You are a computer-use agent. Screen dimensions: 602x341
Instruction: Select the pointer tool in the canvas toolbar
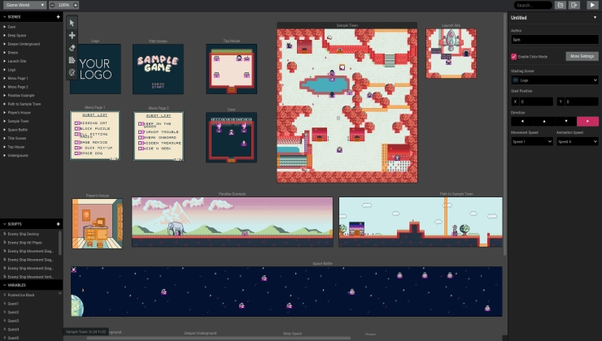click(x=72, y=23)
